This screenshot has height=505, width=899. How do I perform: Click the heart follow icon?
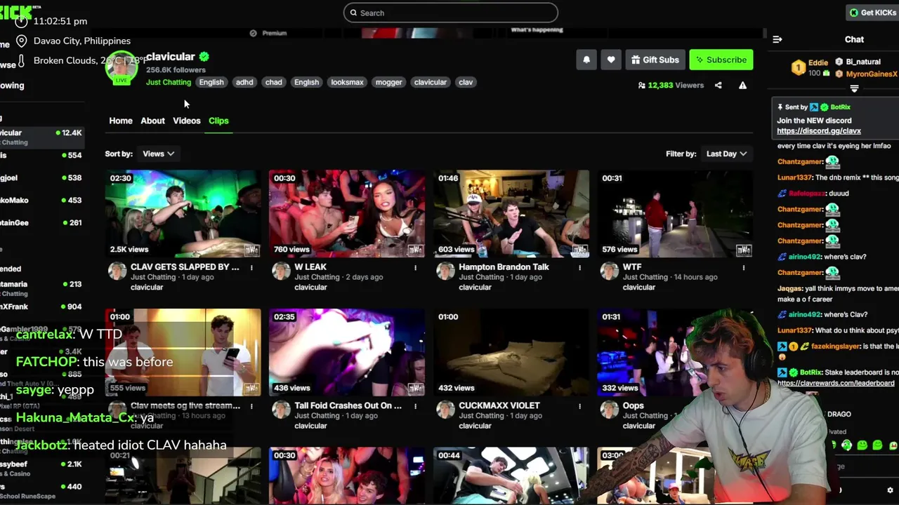click(x=611, y=60)
